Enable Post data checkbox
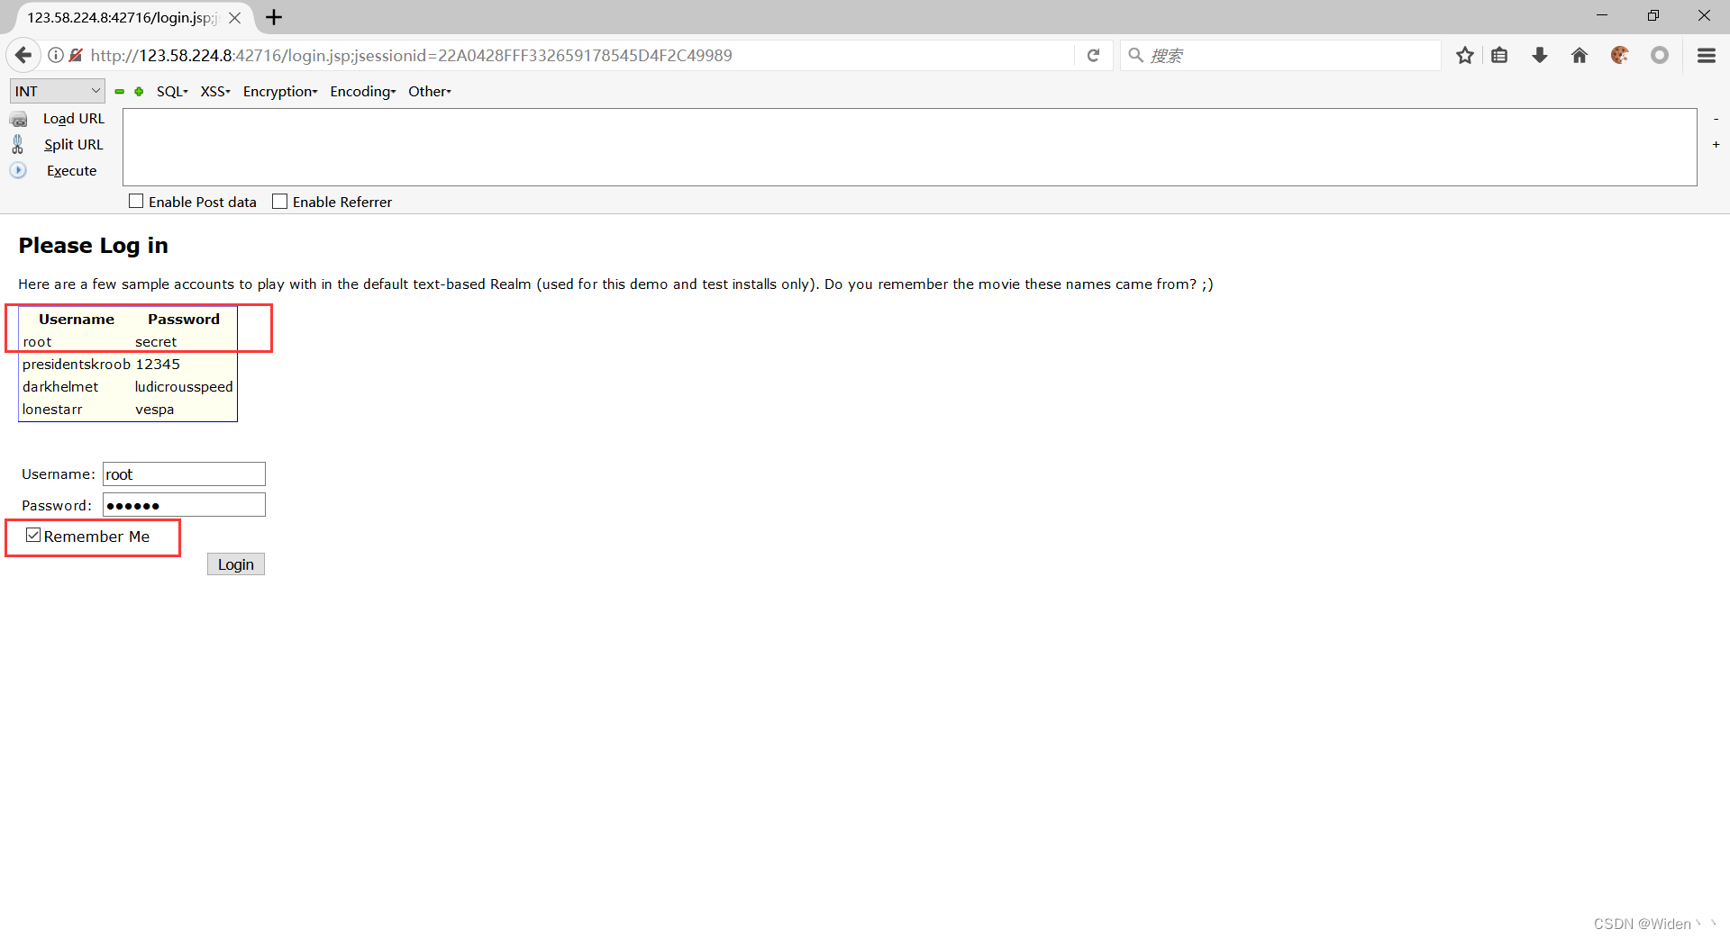The image size is (1730, 938). coord(136,202)
